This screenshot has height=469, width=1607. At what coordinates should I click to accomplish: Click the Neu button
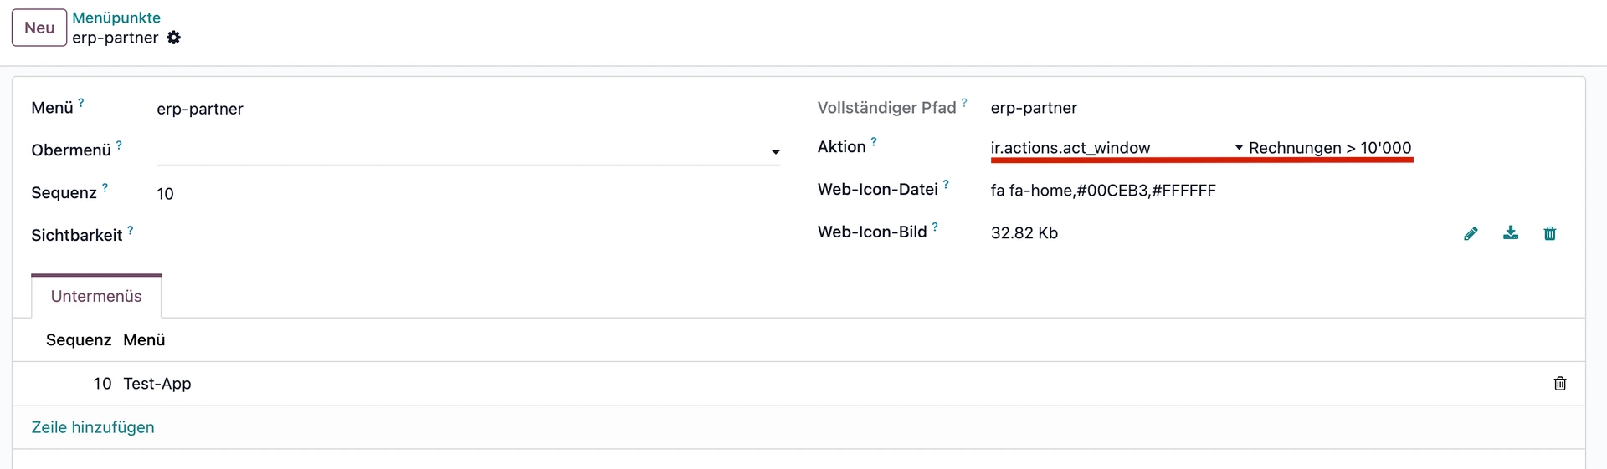(39, 28)
